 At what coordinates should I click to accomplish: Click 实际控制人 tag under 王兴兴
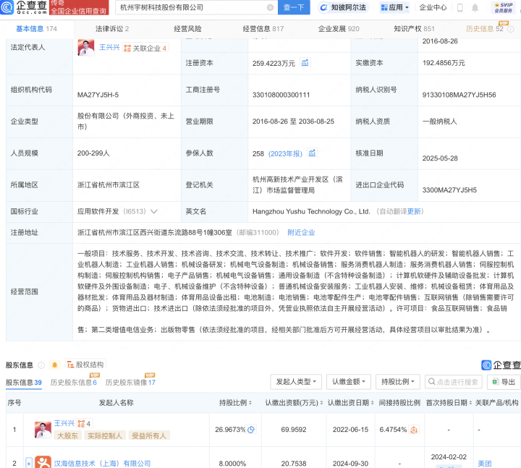[105, 435]
